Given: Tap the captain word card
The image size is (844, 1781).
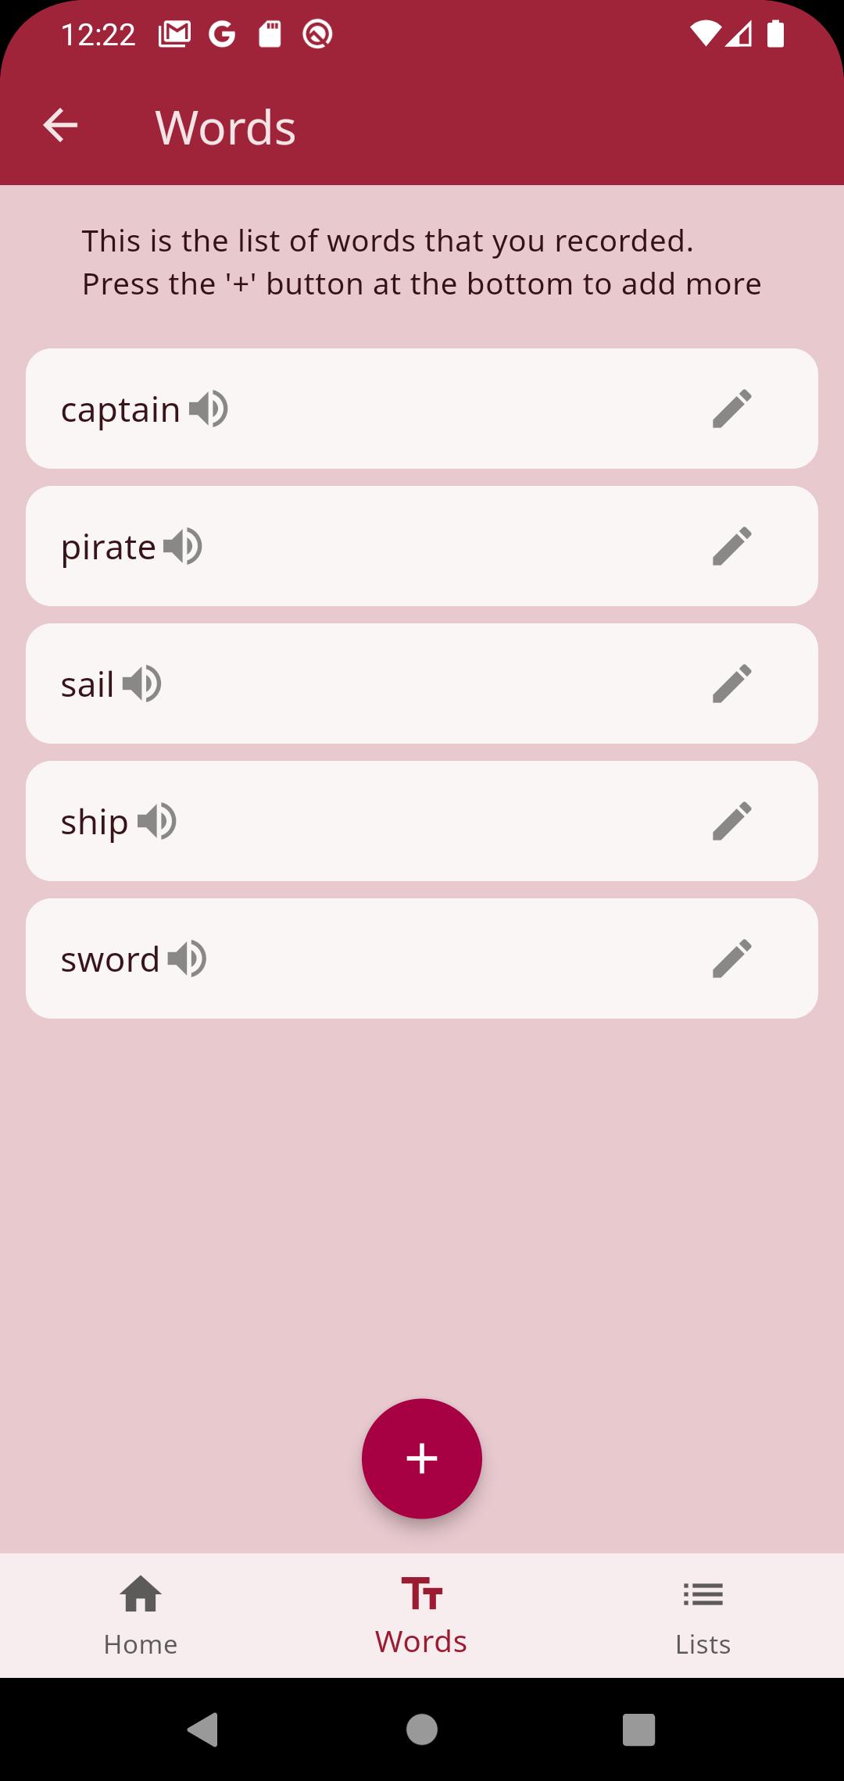Looking at the screenshot, I should coord(422,409).
